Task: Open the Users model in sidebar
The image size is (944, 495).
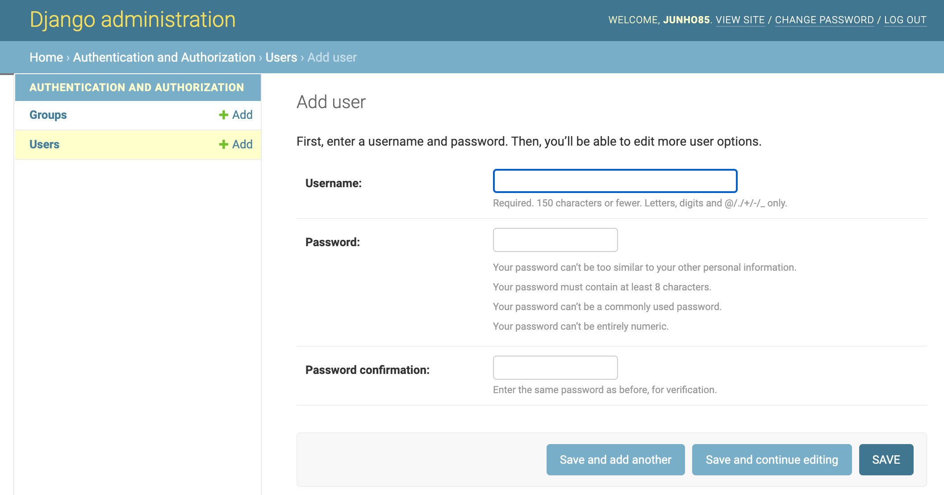Action: point(44,145)
